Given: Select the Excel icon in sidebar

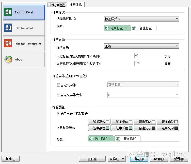Looking at the screenshot, I should pos(8,12).
